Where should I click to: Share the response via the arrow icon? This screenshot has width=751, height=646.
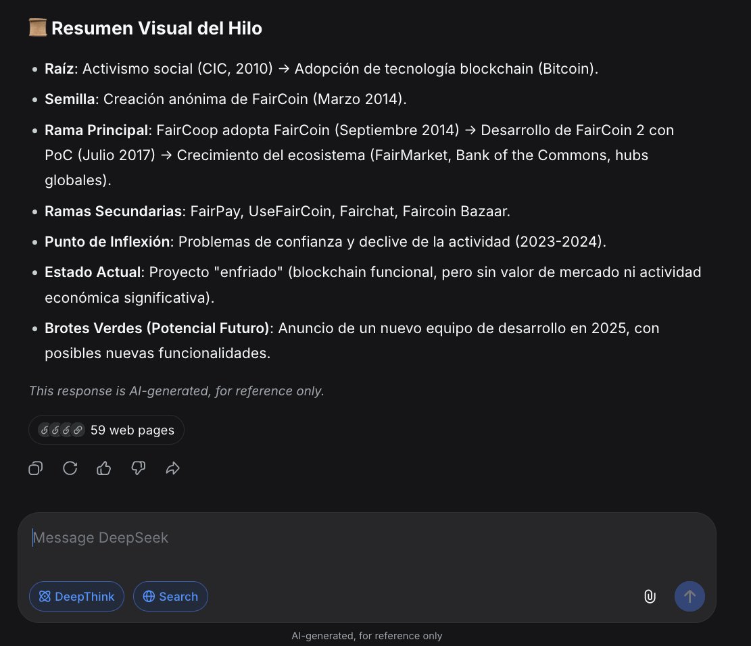click(173, 468)
